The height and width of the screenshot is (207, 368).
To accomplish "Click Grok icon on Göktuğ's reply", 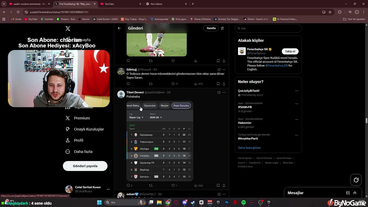I will [x=219, y=70].
